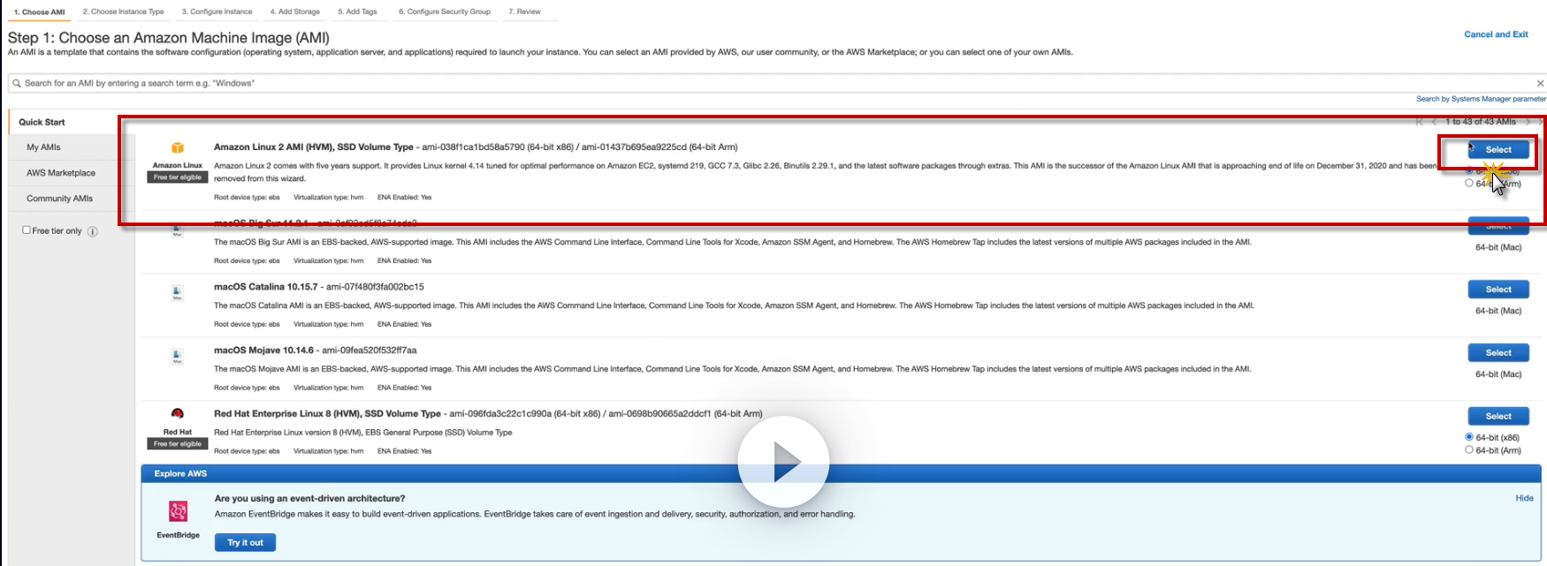Jump to the first page of AMIs
The height and width of the screenshot is (566, 1547).
tap(1420, 122)
